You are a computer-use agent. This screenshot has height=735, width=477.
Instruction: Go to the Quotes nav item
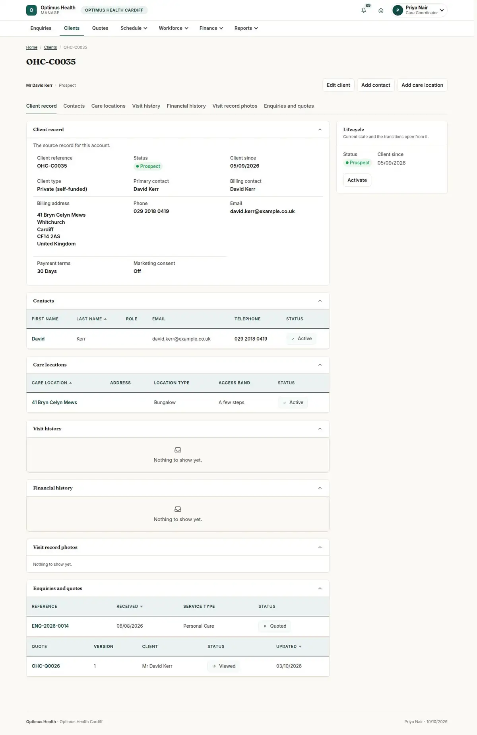(x=100, y=28)
